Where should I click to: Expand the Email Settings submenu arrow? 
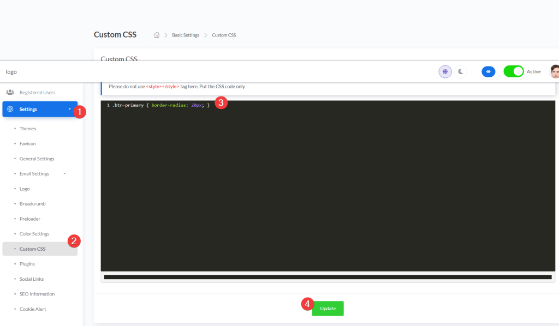click(64, 174)
